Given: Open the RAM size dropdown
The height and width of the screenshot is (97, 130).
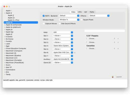Looking at the screenshot, I should 63,32.
